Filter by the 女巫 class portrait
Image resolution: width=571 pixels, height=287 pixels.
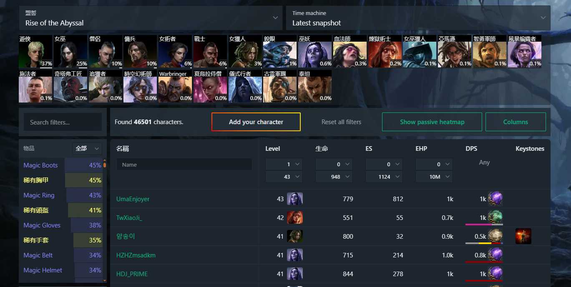point(70,52)
